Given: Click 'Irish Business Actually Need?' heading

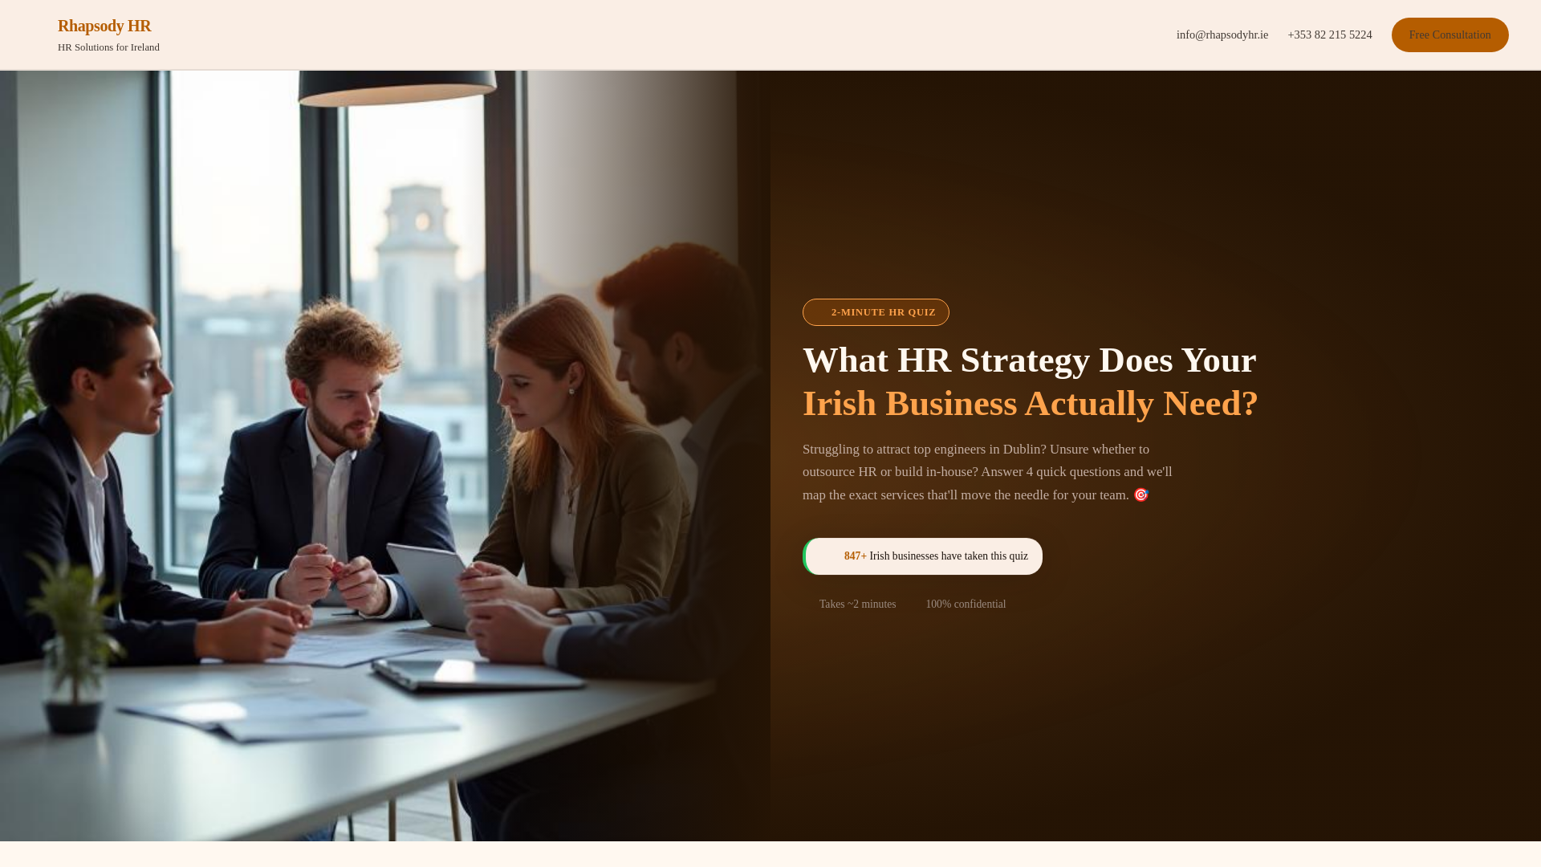Looking at the screenshot, I should point(1031,403).
